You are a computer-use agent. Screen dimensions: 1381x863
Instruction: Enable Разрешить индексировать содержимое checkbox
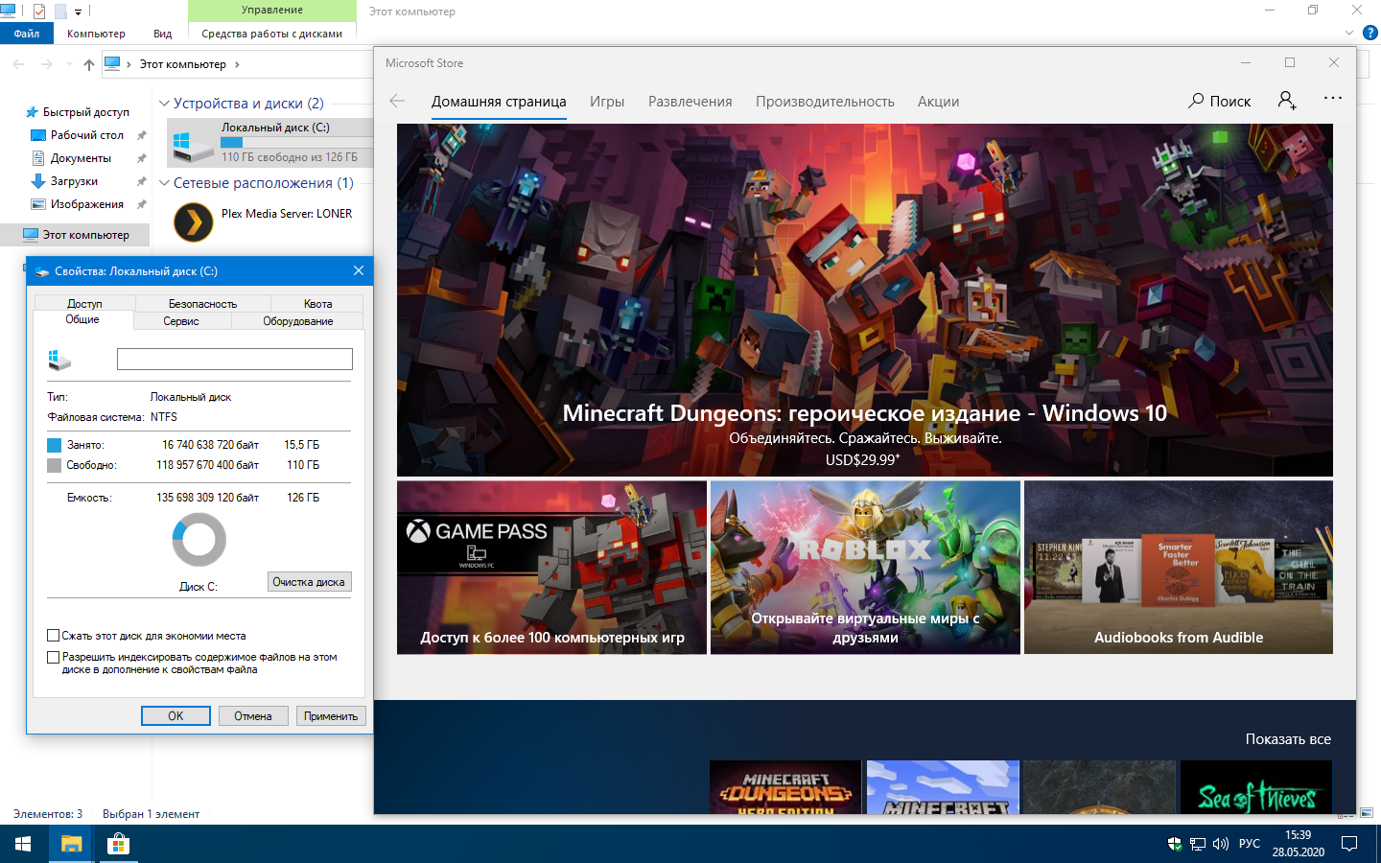[x=54, y=657]
